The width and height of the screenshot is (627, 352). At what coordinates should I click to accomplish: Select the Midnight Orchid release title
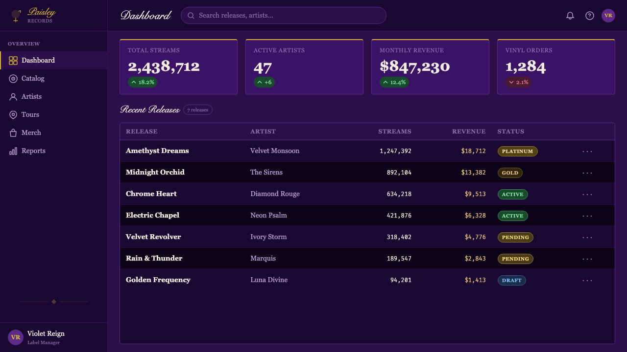point(155,172)
